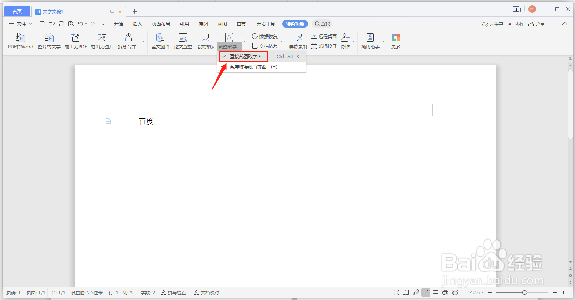
Task: Switch to the 插入 ribbon tab
Action: (137, 23)
